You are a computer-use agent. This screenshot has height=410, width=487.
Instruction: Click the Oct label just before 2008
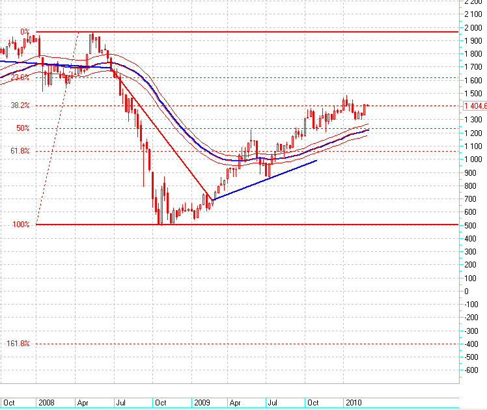click(9, 403)
